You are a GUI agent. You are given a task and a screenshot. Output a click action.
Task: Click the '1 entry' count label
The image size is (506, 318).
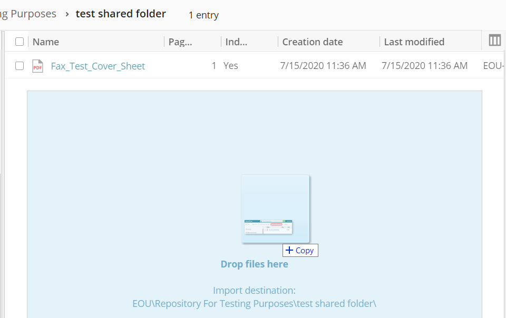(203, 15)
